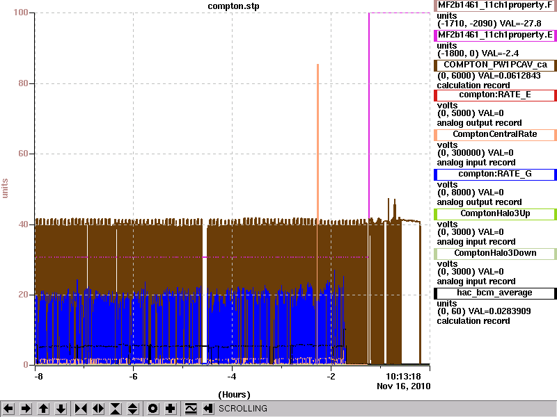Click the x-axis tick label -8

(x=38, y=376)
